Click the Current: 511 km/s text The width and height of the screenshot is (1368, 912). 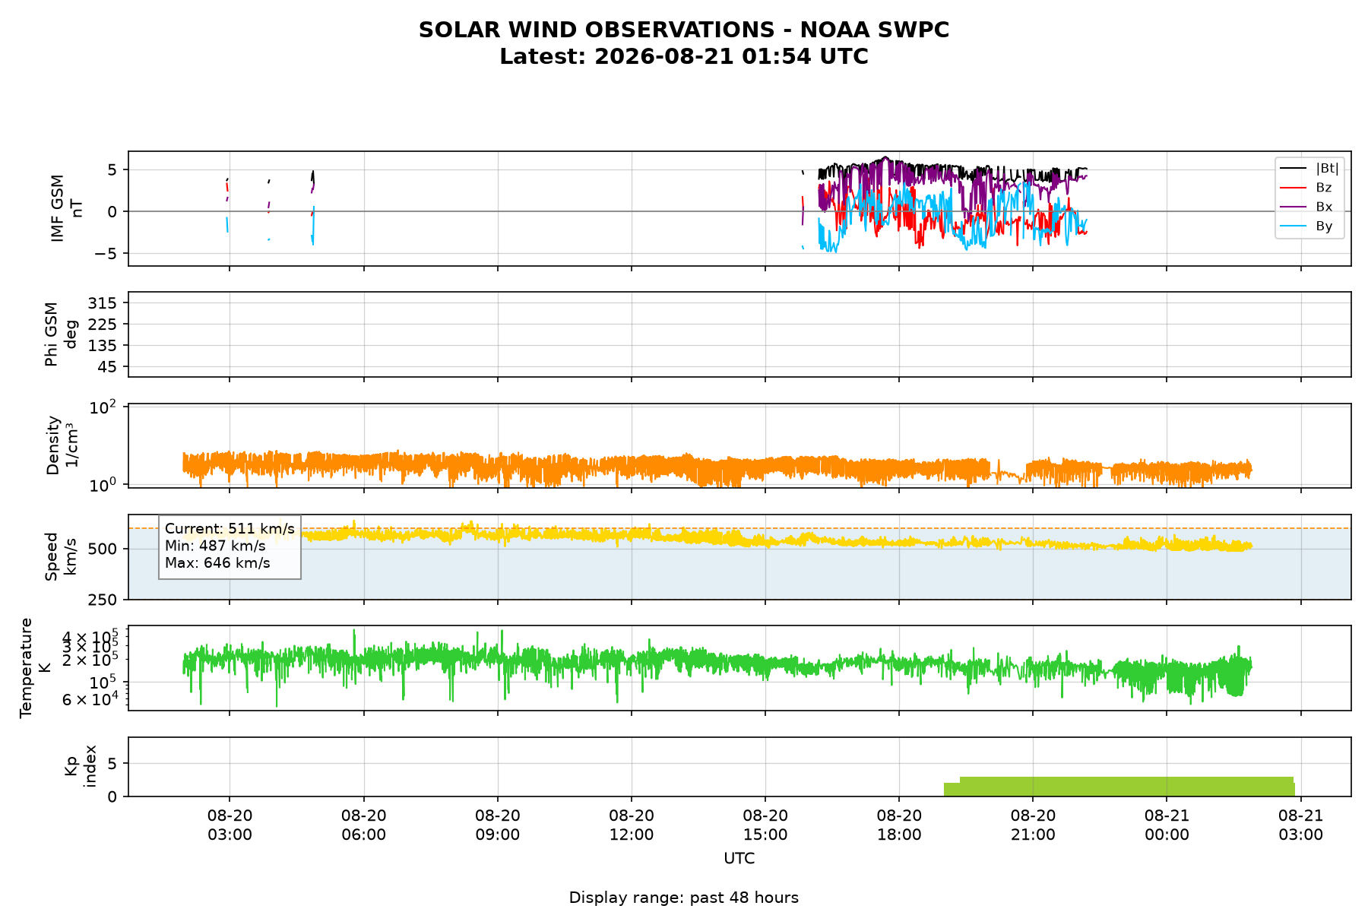click(230, 529)
